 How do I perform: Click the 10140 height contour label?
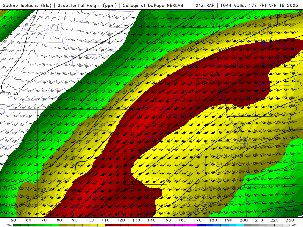pos(12,94)
